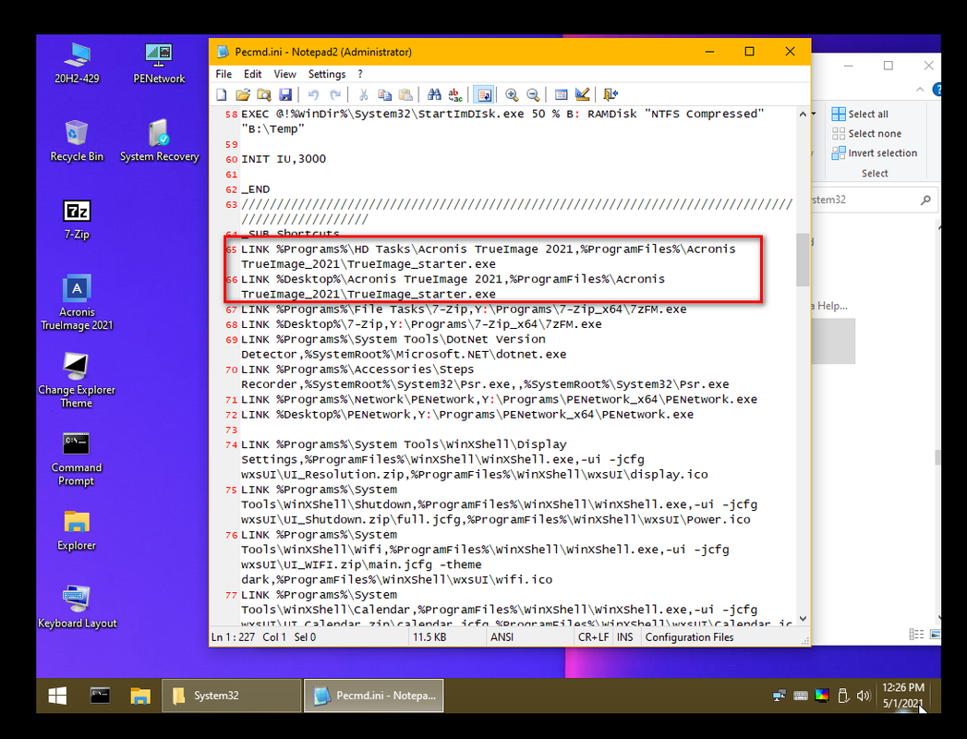Click the Copy toolbar icon
967x739 pixels.
(385, 94)
